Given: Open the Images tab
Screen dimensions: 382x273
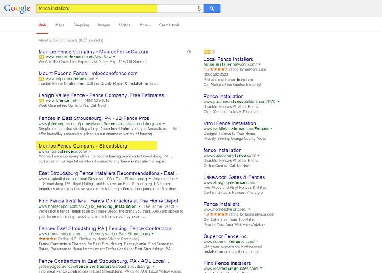Looking at the screenshot, I should point(104,25).
